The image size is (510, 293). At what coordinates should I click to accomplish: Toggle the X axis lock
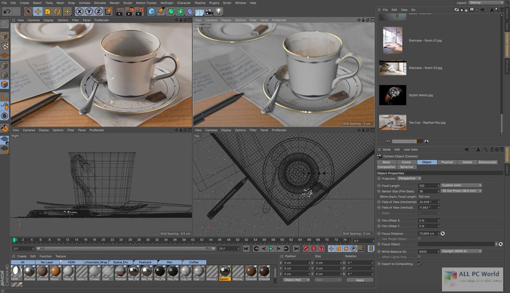80,11
